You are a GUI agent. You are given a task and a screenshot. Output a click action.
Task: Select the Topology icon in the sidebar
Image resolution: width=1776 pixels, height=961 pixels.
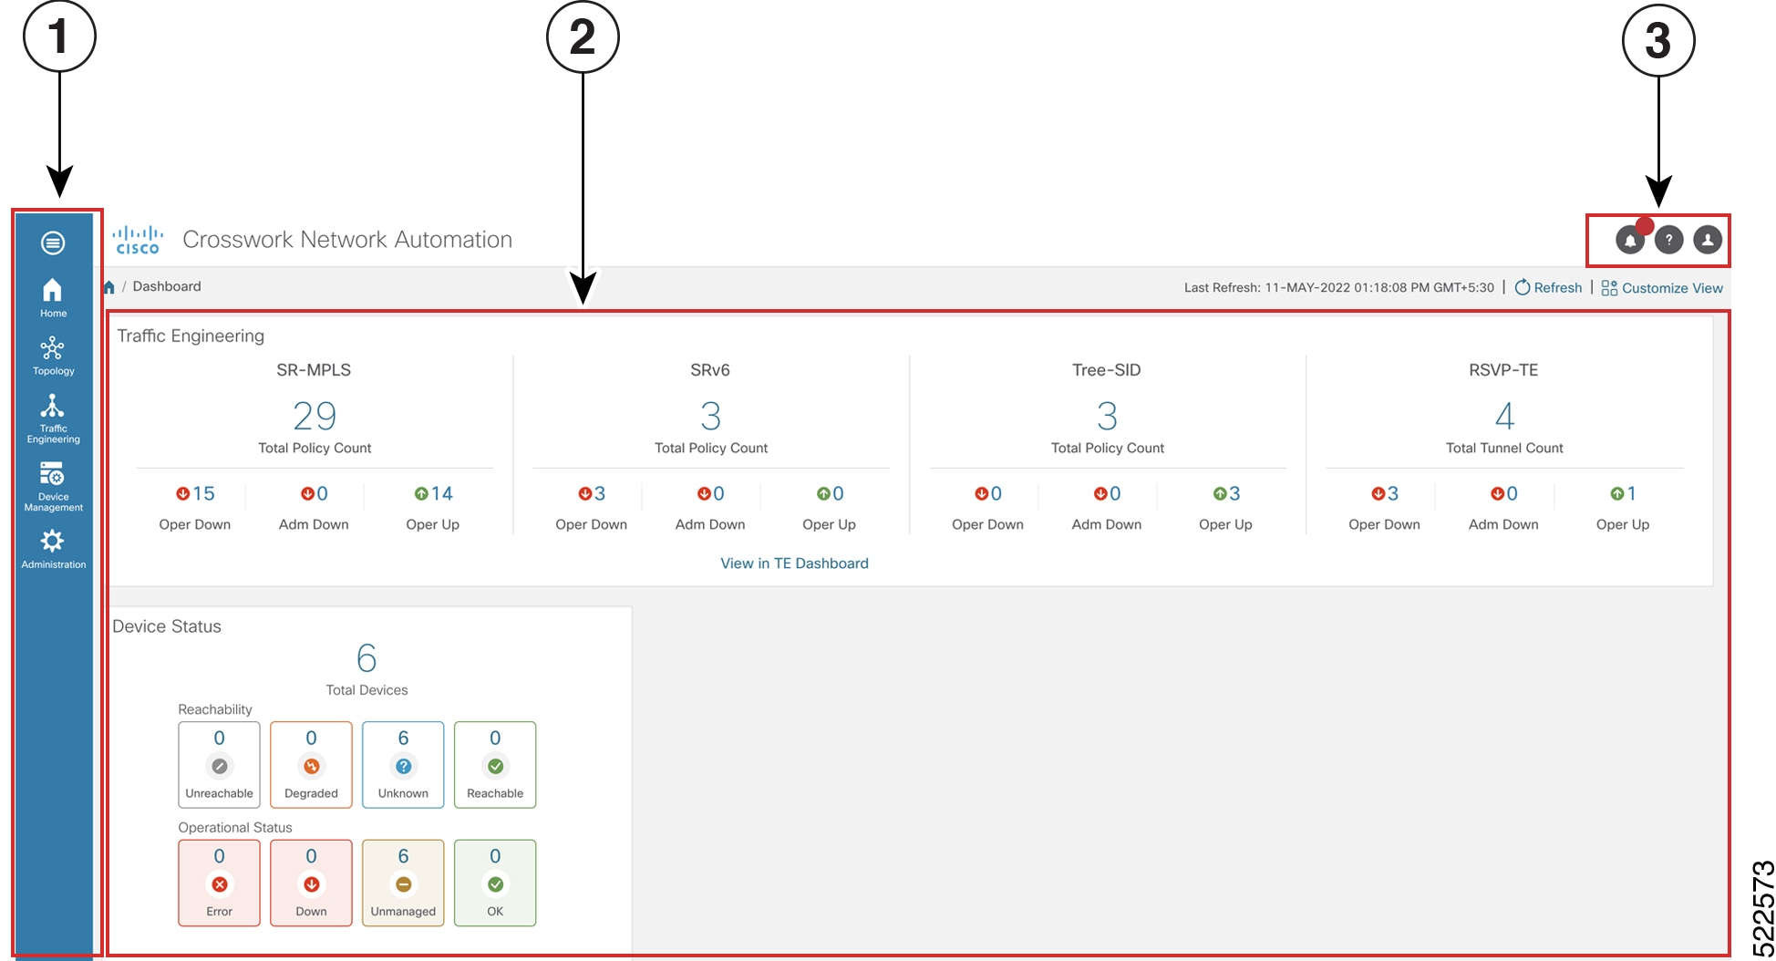[x=53, y=354]
